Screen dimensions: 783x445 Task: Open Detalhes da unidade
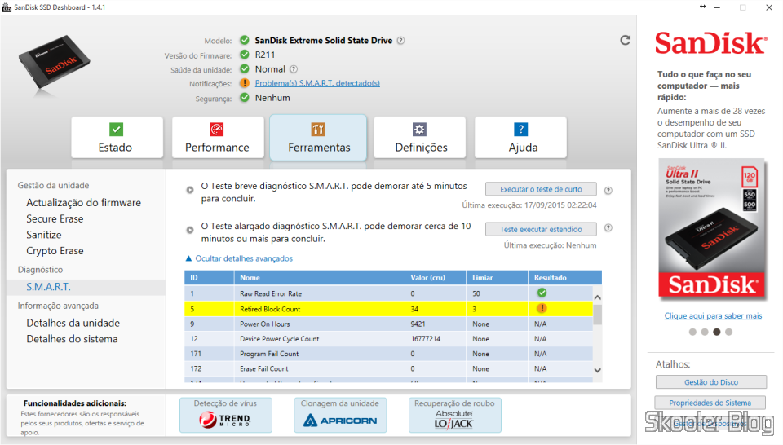pos(73,323)
